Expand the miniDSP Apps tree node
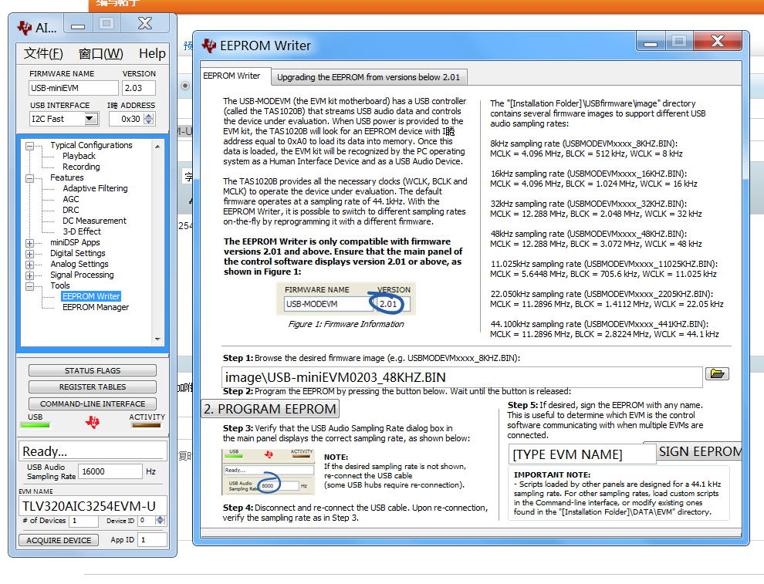 30,243
